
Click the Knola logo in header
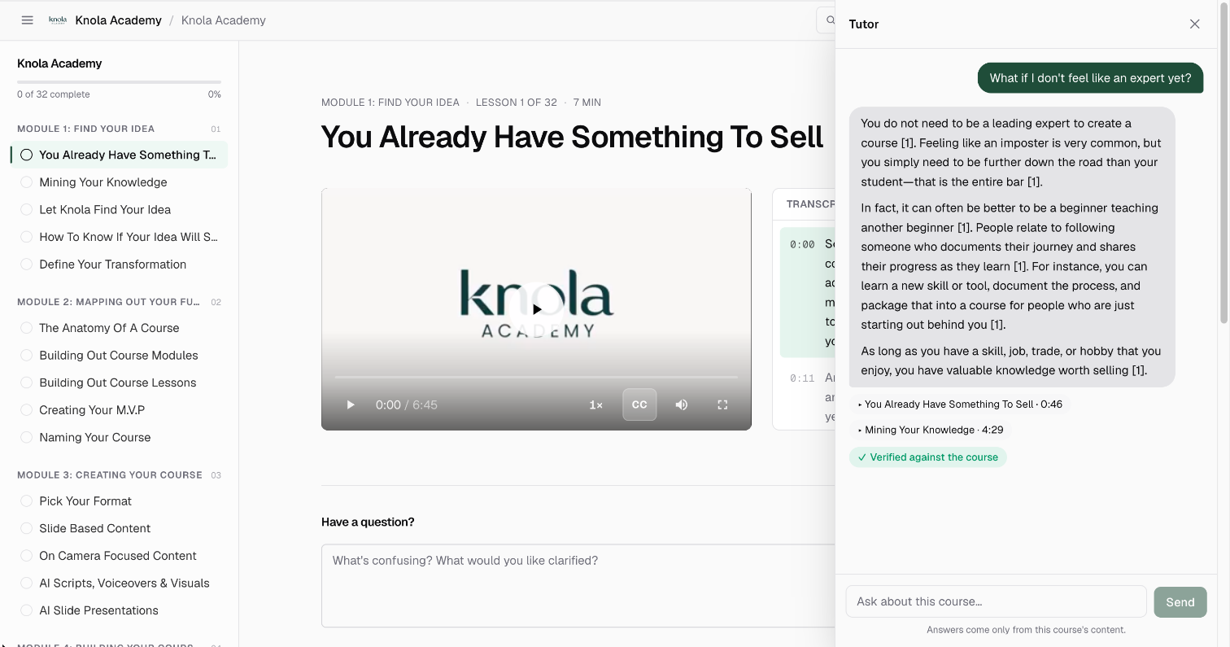[x=58, y=20]
